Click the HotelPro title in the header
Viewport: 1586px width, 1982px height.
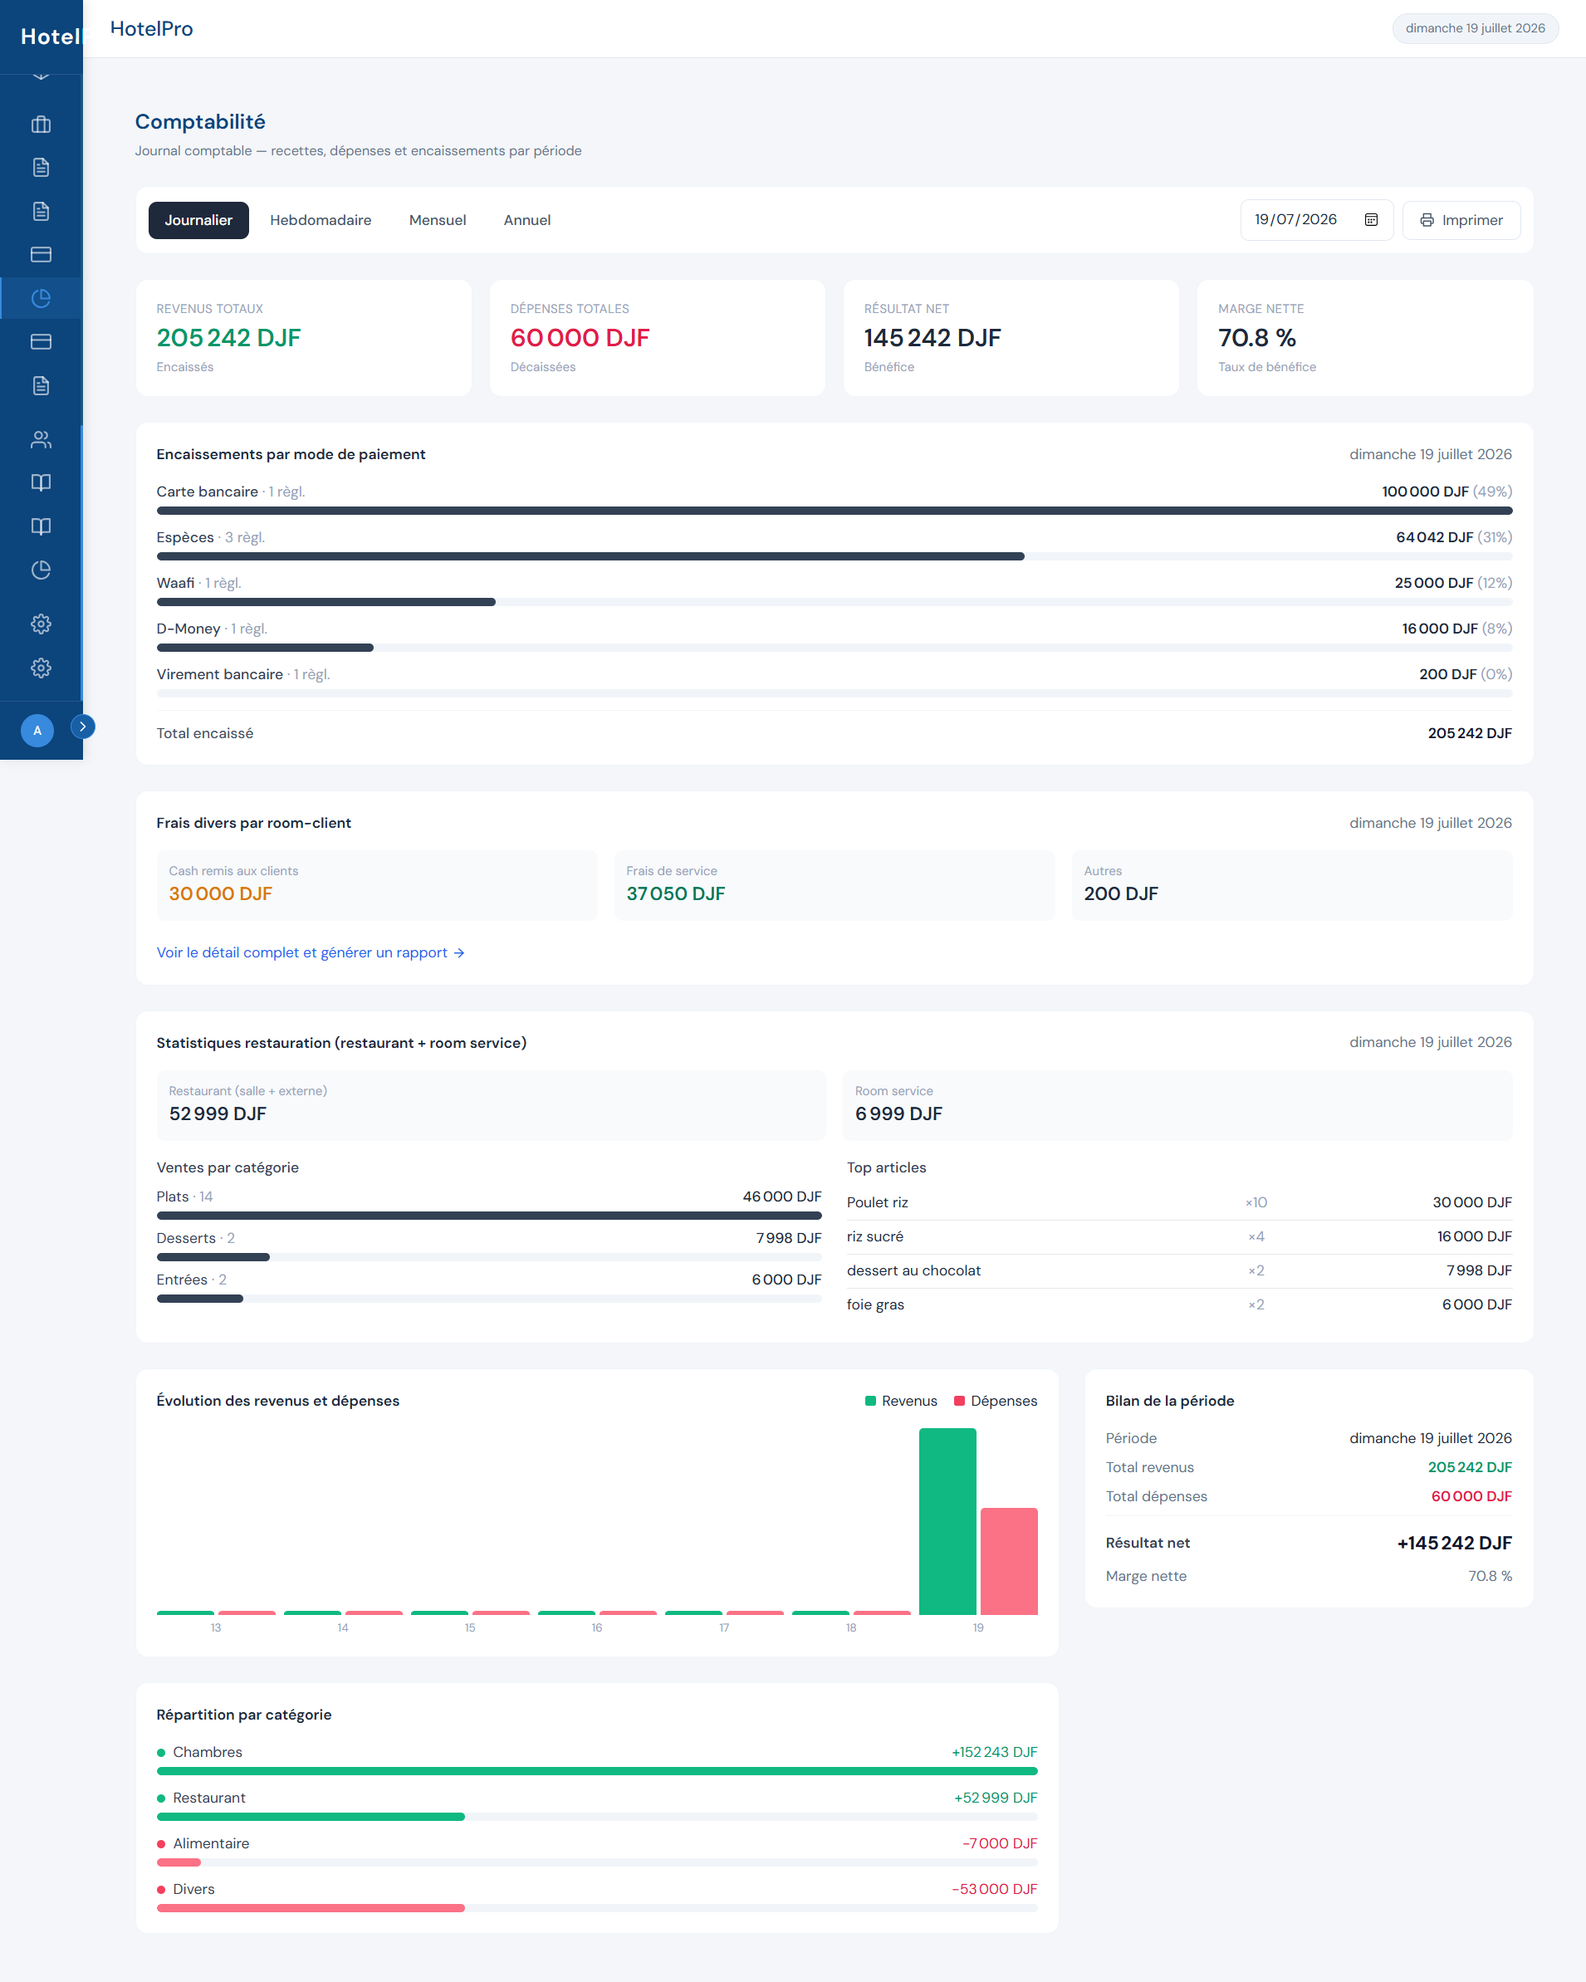click(152, 28)
